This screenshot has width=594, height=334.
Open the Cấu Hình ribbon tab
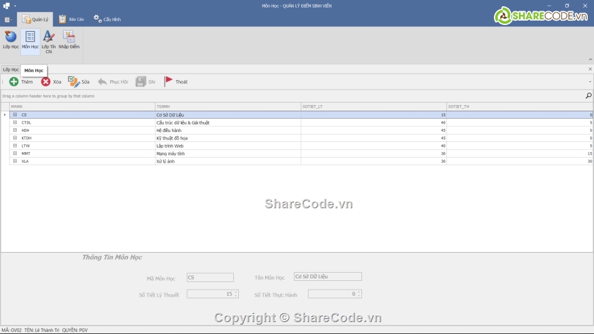click(x=107, y=19)
